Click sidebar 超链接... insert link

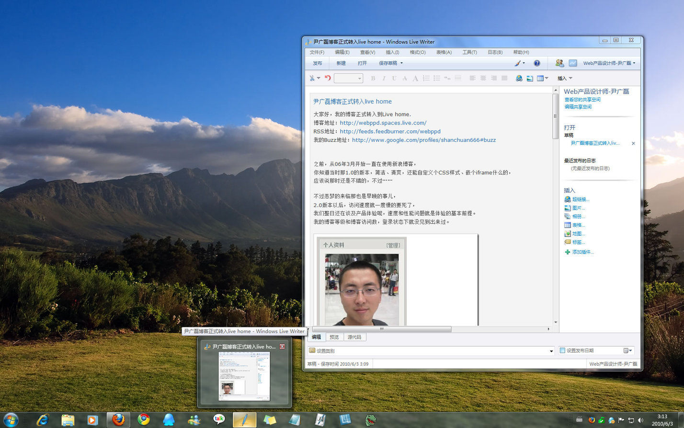tap(577, 199)
